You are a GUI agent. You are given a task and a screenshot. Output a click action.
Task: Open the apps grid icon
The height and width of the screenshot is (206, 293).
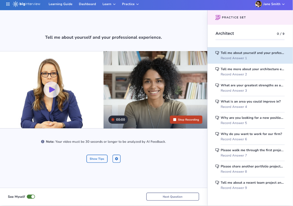(8, 4)
